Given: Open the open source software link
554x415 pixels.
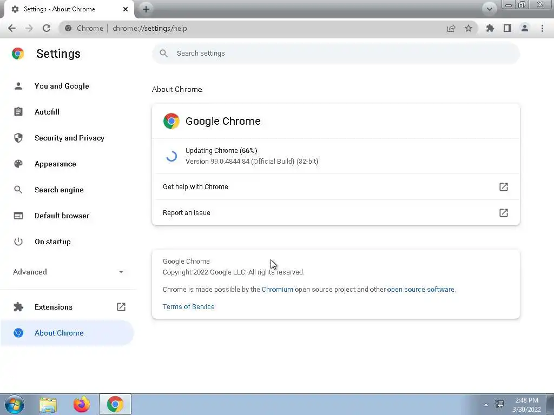Looking at the screenshot, I should pyautogui.click(x=421, y=290).
